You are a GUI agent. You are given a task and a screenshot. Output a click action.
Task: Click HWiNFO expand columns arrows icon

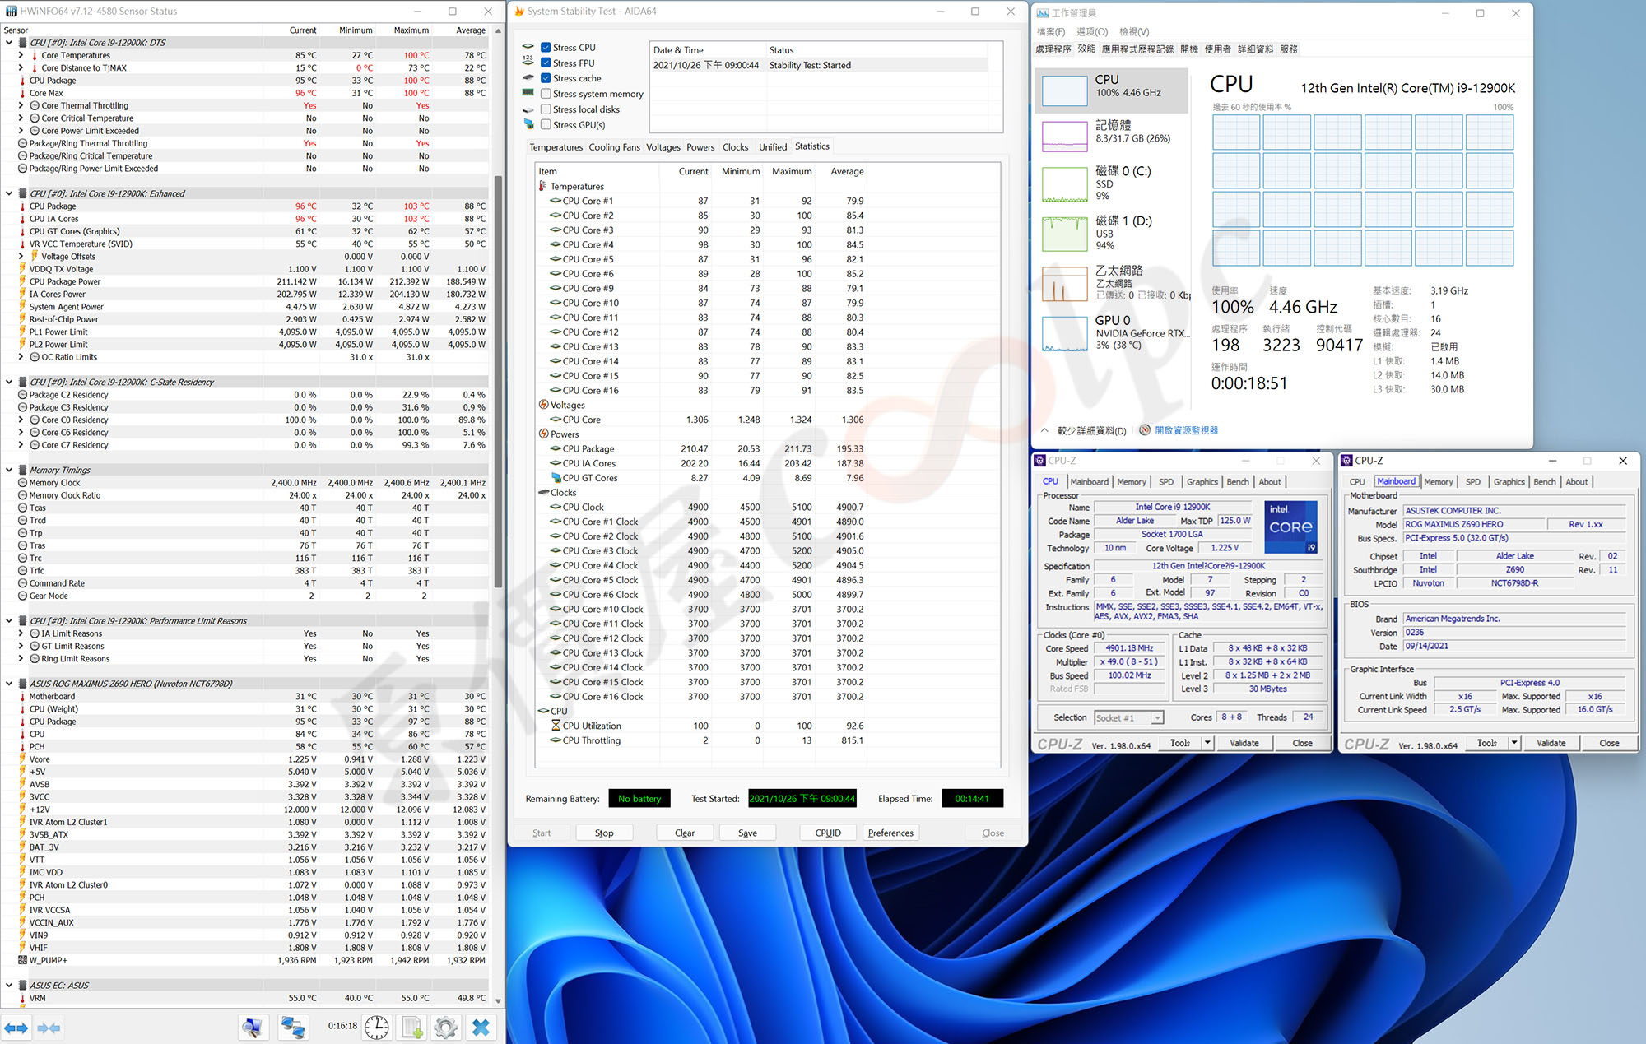coord(16,1028)
